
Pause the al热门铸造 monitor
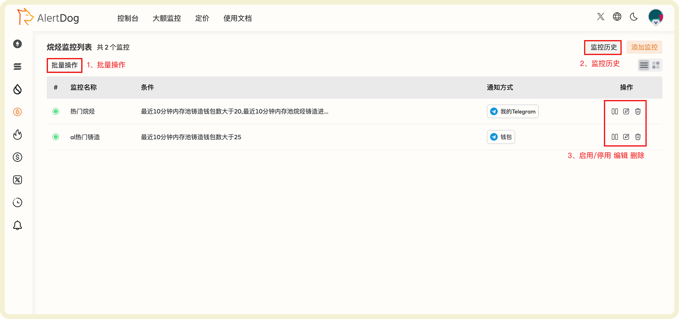point(614,137)
